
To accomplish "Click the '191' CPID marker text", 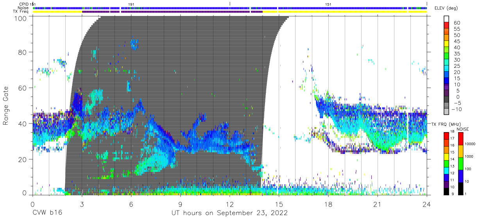I will 131,4.
